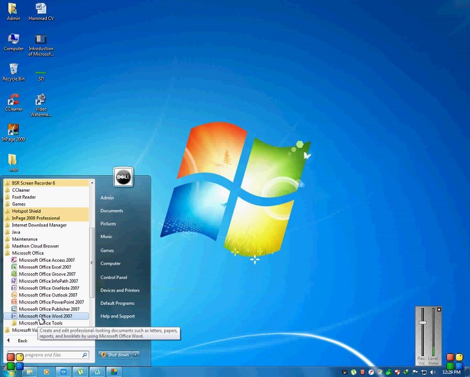
Task: Launch Microsoft Office Word 2007 from the programs list
Action: click(x=46, y=316)
